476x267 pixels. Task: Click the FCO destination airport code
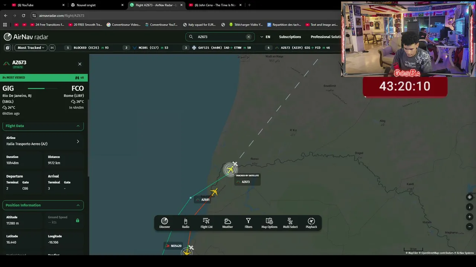point(78,88)
